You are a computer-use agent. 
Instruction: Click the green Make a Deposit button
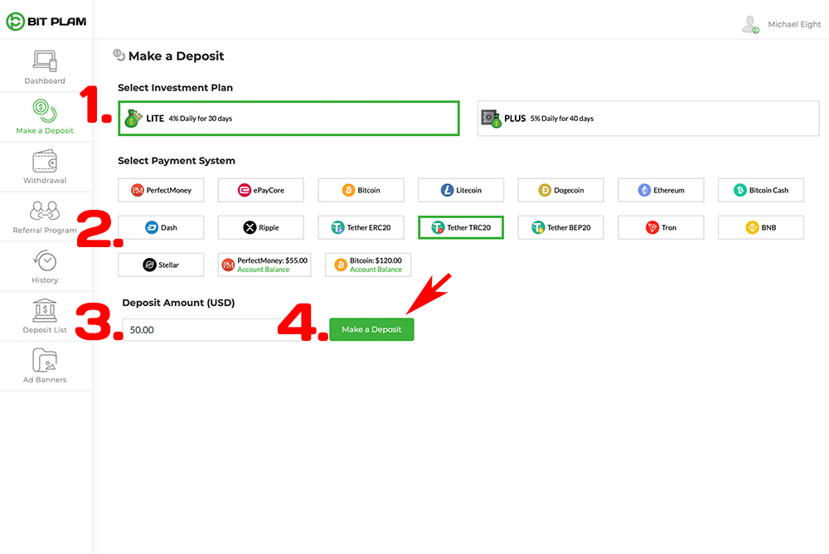[x=371, y=329]
